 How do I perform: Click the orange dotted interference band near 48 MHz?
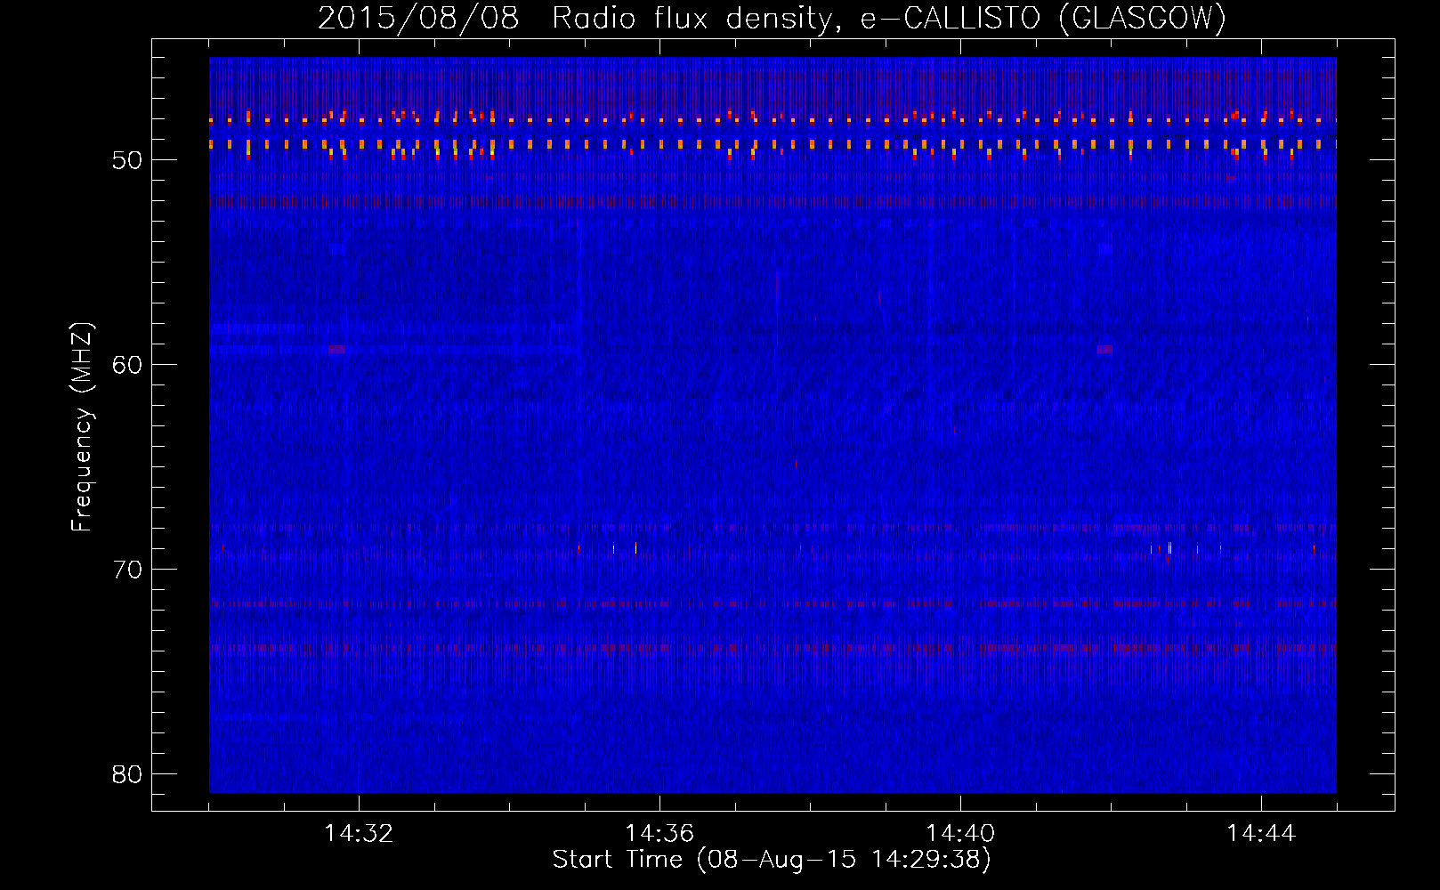coord(773,118)
